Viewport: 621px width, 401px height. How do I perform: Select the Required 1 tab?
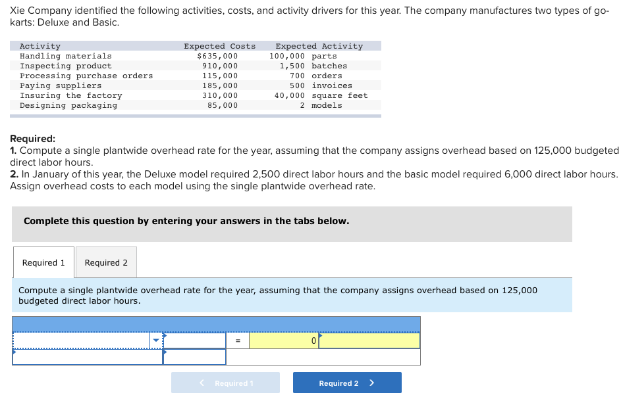click(43, 262)
